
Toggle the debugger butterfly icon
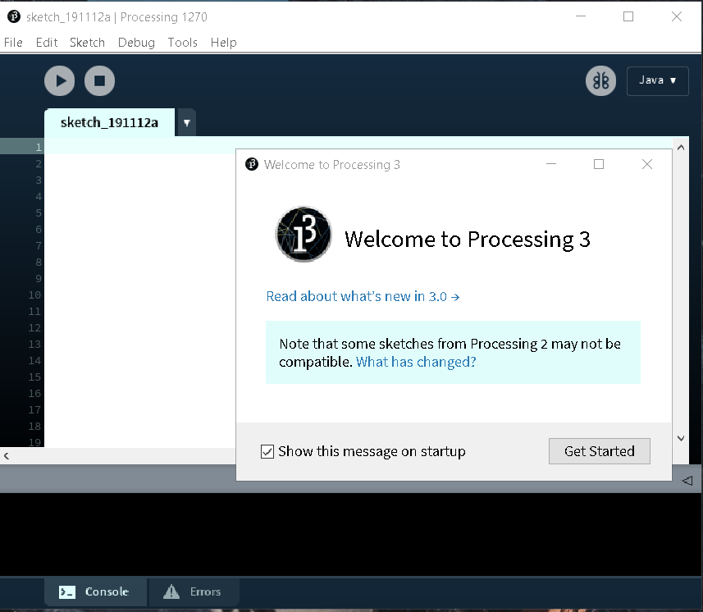600,80
